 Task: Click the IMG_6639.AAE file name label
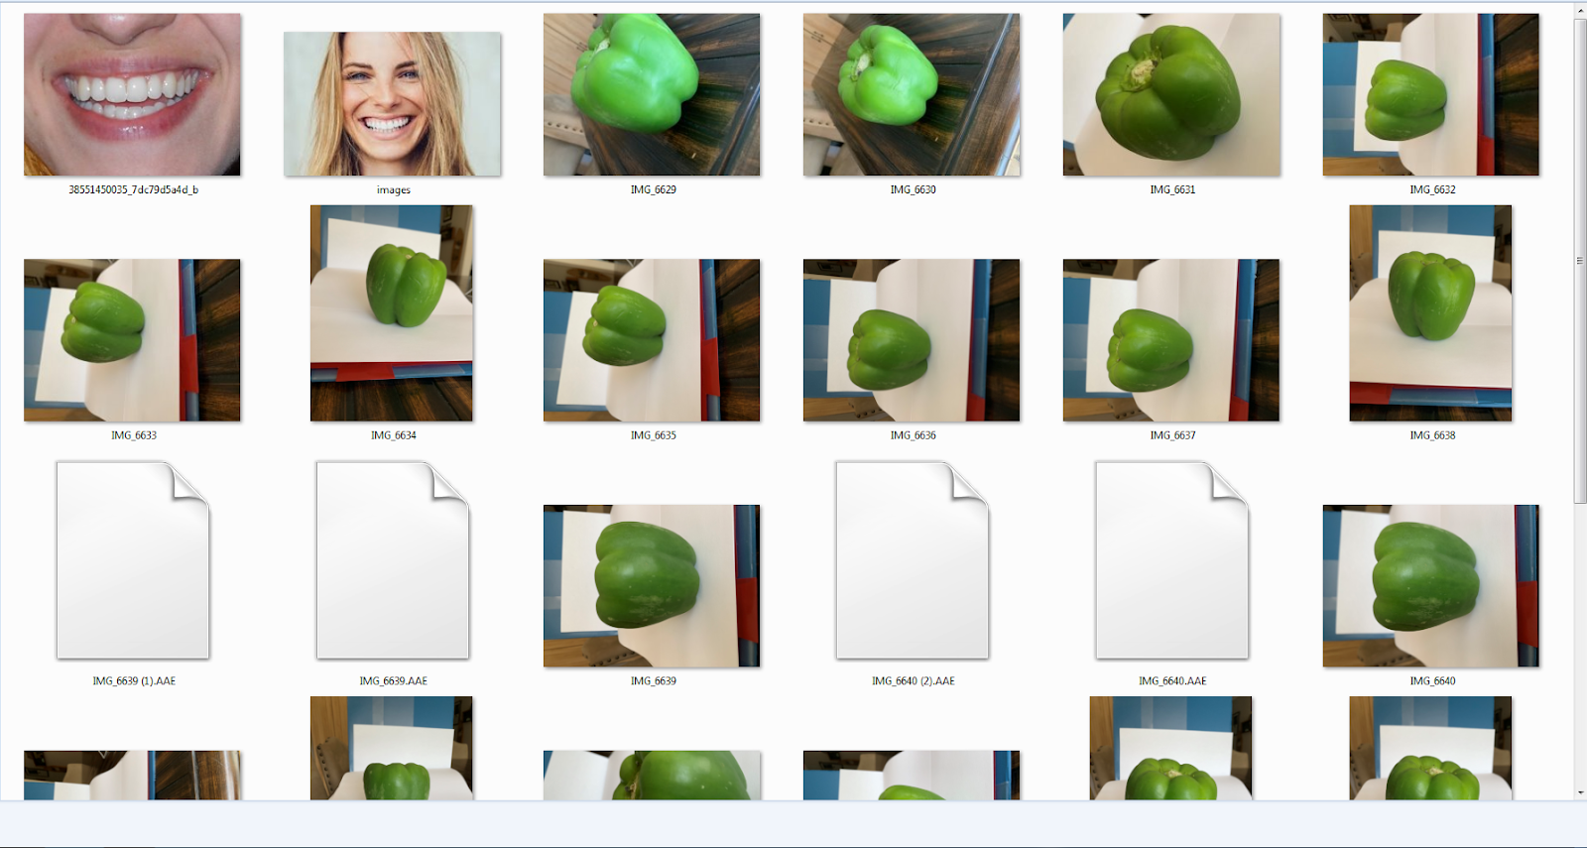pos(394,681)
